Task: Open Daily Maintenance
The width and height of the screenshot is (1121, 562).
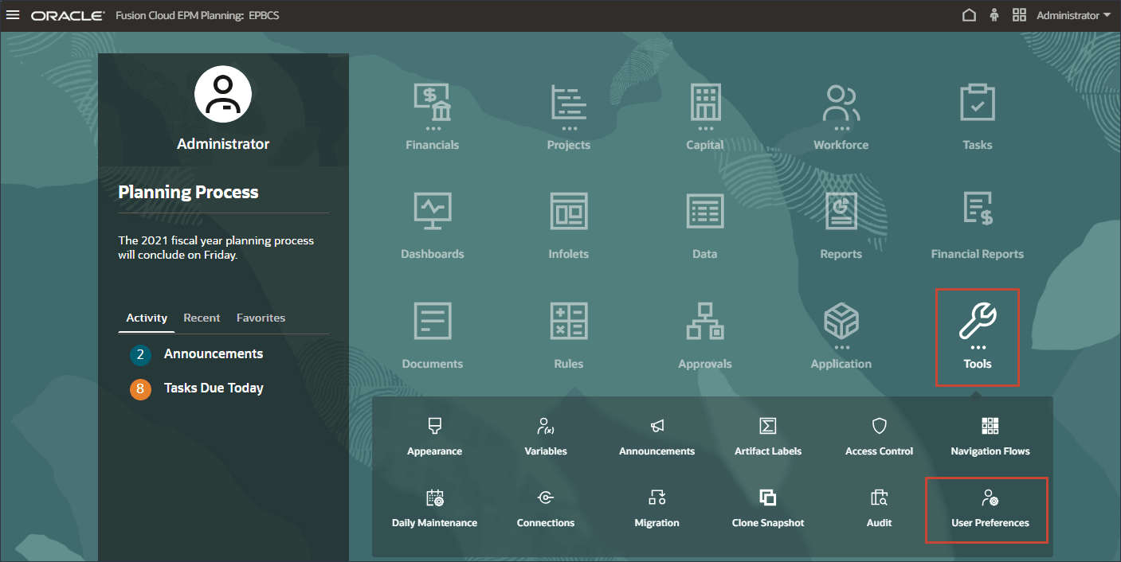Action: click(x=434, y=509)
